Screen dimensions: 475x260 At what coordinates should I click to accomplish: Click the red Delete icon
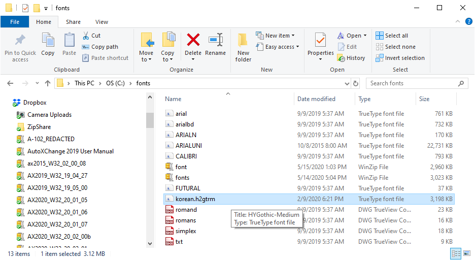tap(193, 41)
